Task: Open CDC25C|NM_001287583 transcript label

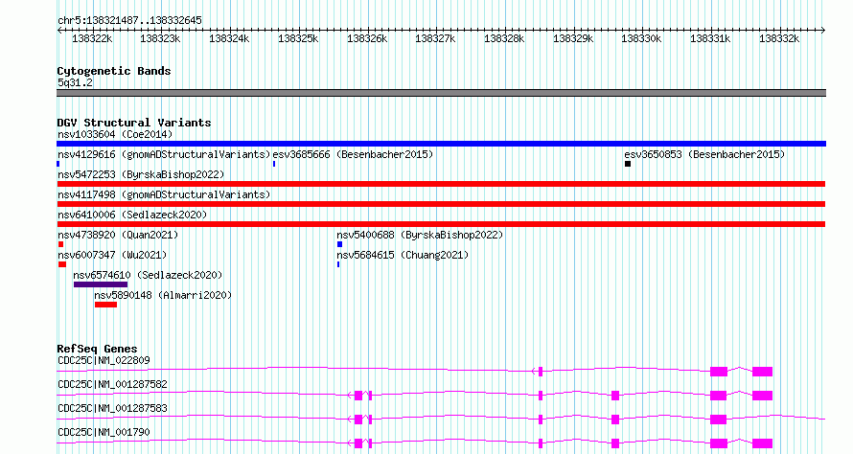Action: [x=112, y=408]
